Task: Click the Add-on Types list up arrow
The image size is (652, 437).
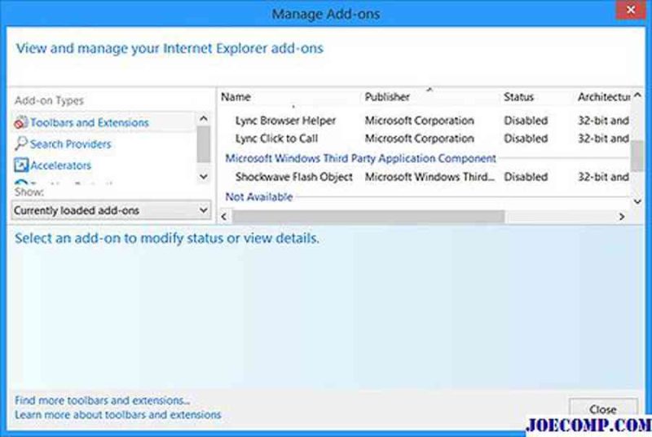Action: [x=203, y=119]
